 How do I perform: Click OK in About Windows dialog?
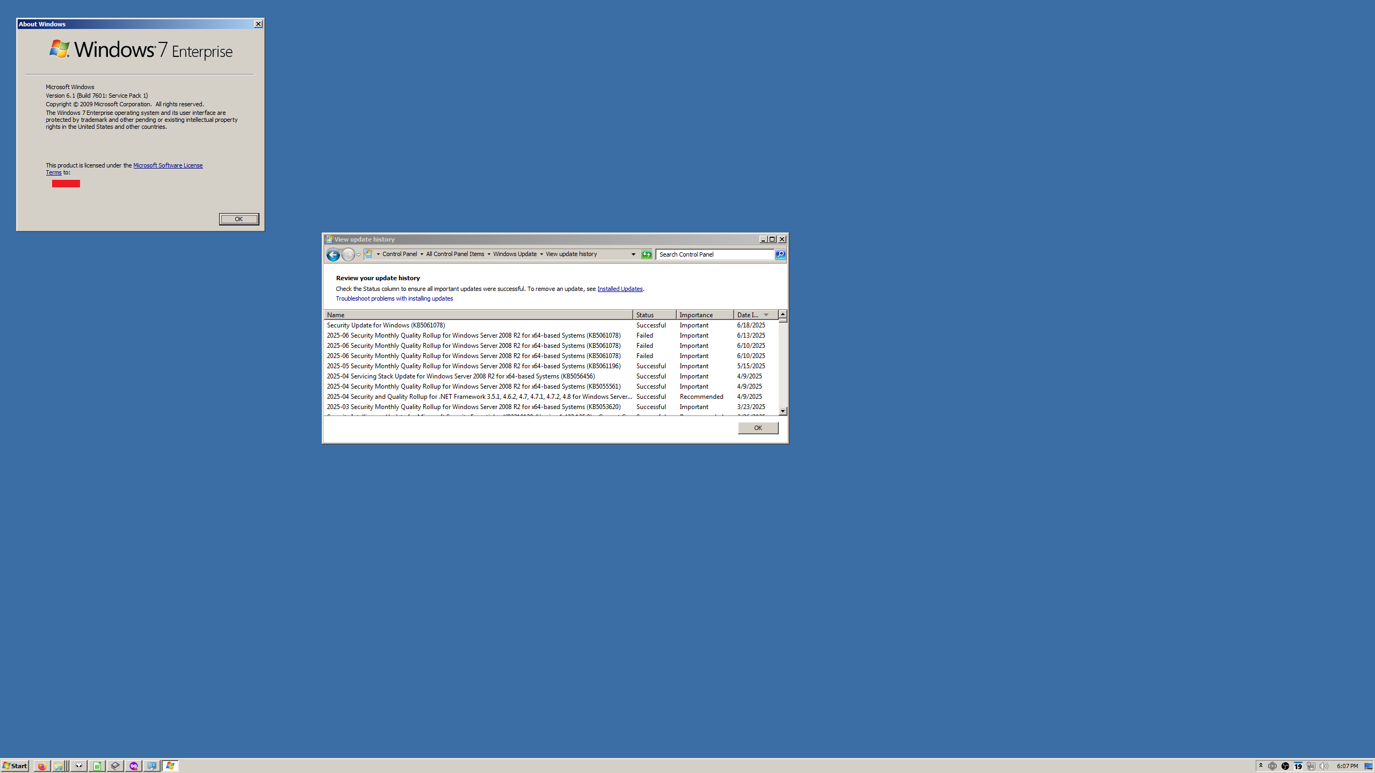point(239,219)
